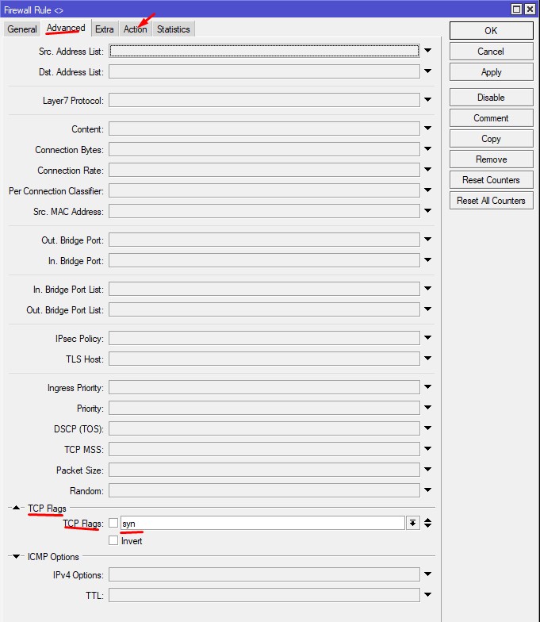The image size is (540, 622).
Task: Collapse the TCP Flags section
Action: tap(15, 508)
